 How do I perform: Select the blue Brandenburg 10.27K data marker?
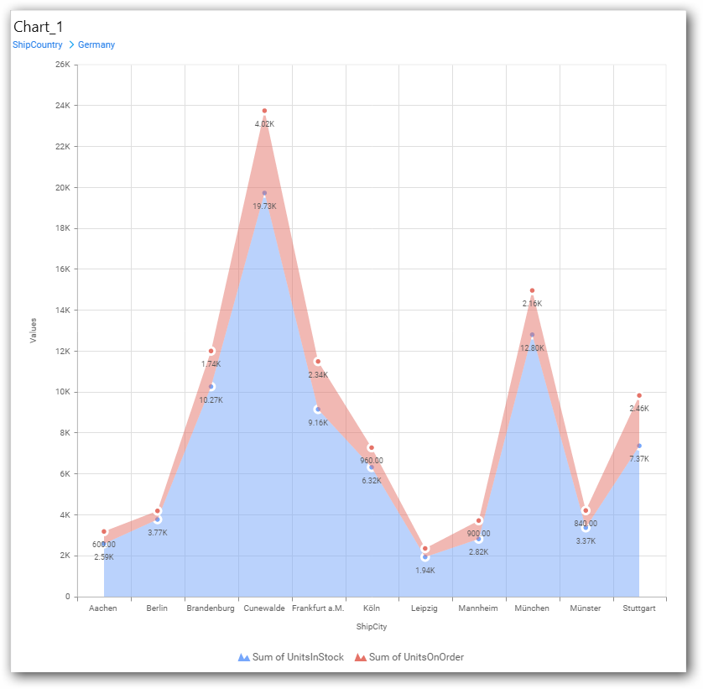pyautogui.click(x=211, y=387)
